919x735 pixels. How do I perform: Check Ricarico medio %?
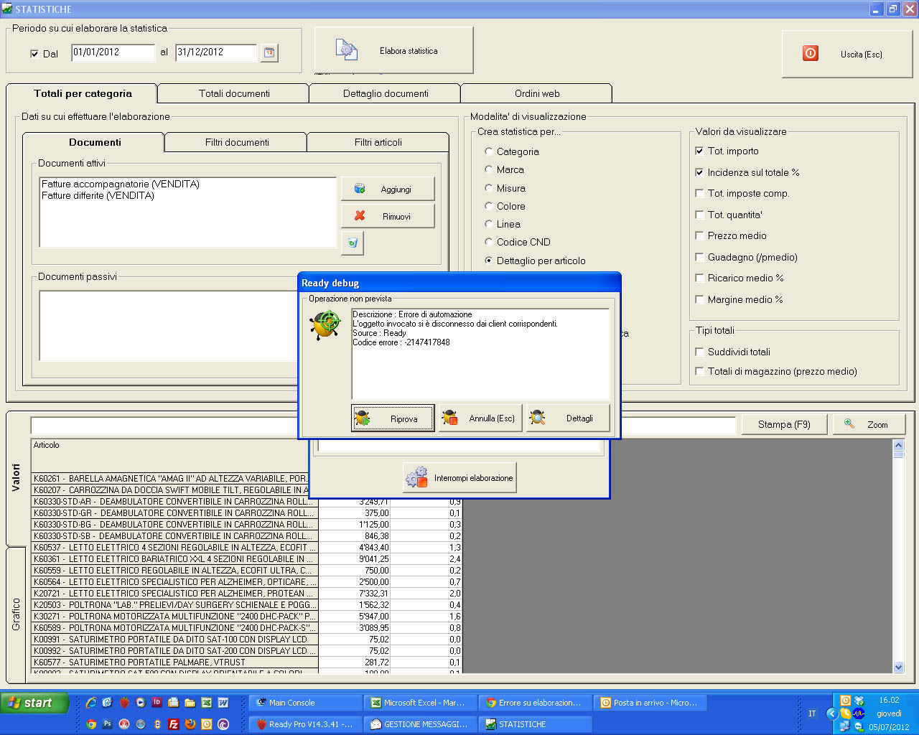click(699, 278)
